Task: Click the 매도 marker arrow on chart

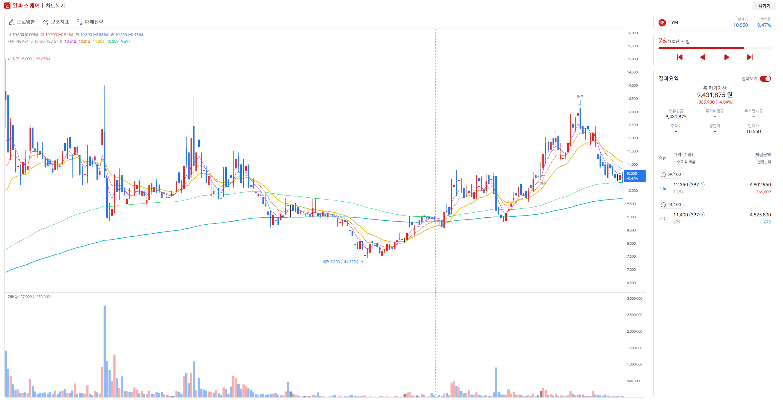Action: [580, 103]
